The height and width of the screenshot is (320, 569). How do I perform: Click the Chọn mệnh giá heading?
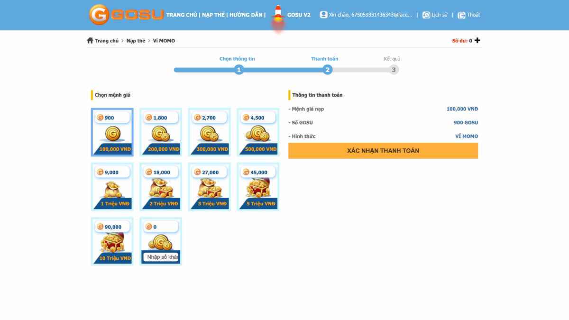pyautogui.click(x=112, y=95)
